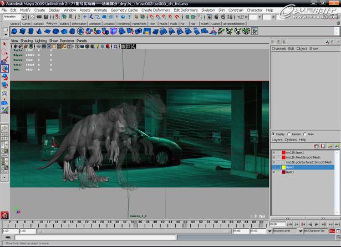The height and width of the screenshot is (247, 341).
Task: Select the polygon Cube shelf icon
Action: point(22,31)
